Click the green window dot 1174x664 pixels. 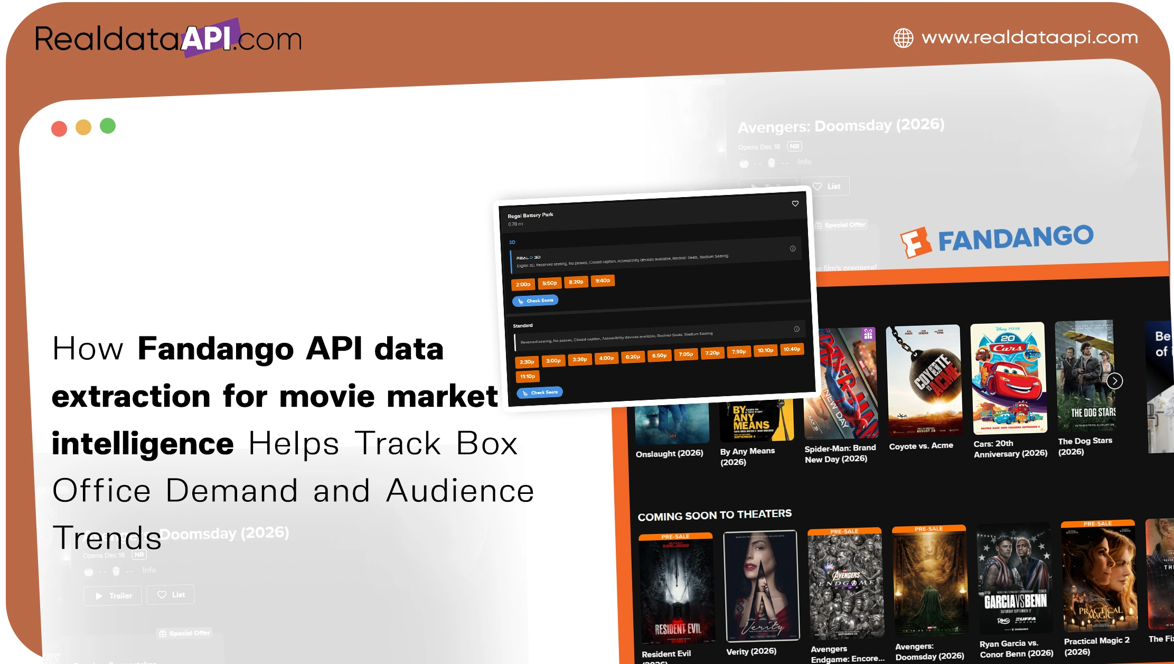point(108,126)
